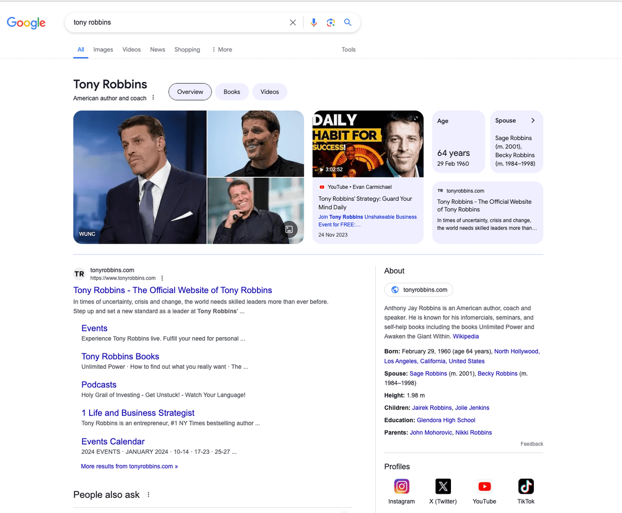The width and height of the screenshot is (622, 513).
Task: Play the Daily Habit for Success video
Action: (368, 144)
